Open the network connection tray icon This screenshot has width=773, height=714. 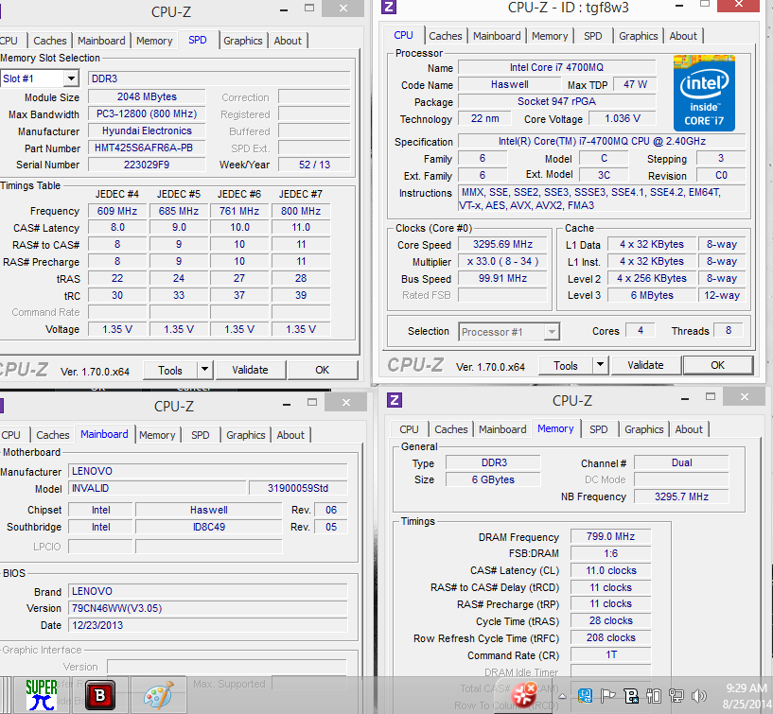point(676,696)
